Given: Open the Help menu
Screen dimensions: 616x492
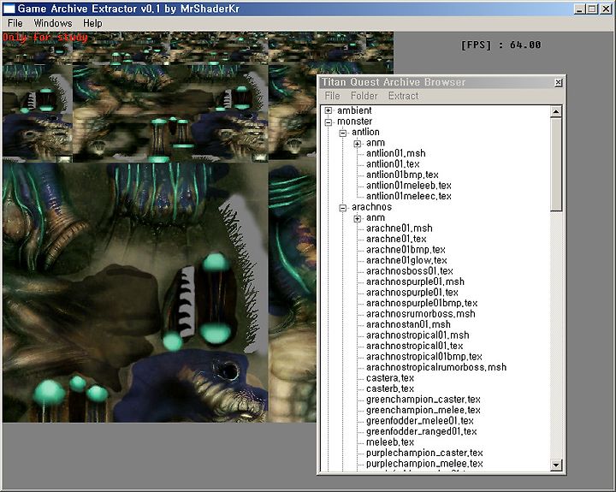Looking at the screenshot, I should (92, 23).
